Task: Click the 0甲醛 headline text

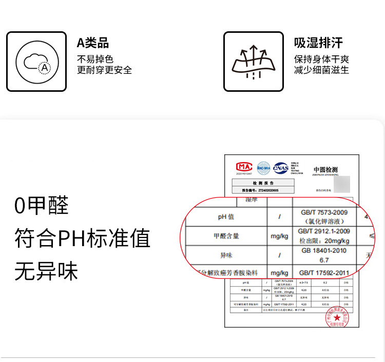Action: coord(41,206)
